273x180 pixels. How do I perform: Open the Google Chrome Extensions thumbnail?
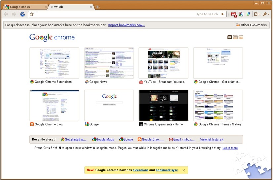54,63
